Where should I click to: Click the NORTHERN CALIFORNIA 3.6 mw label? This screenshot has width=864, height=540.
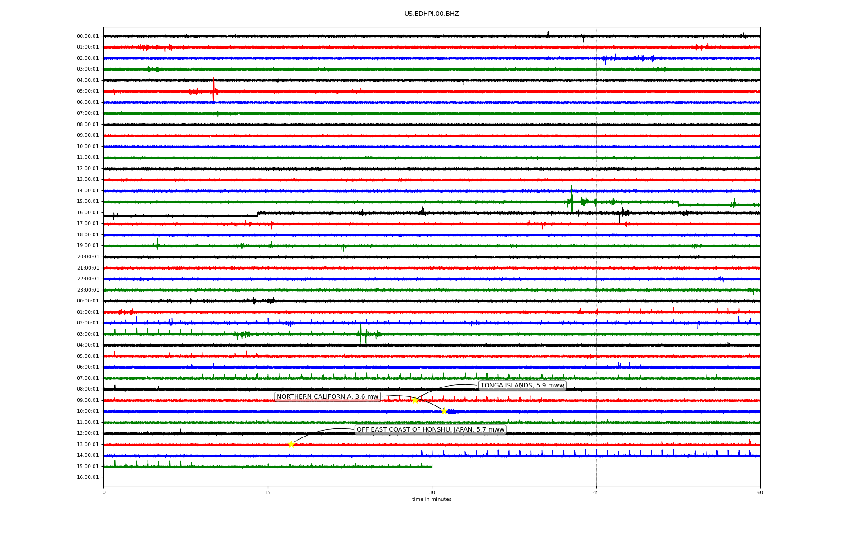coord(327,397)
